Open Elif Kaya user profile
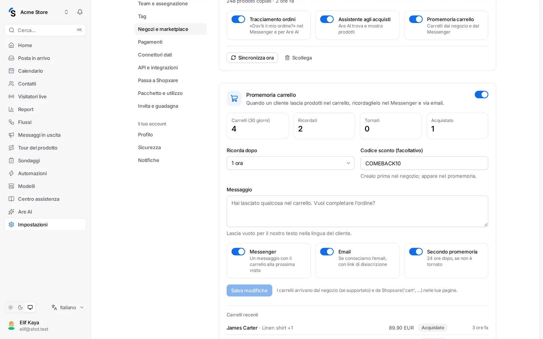Screen dimensions: 543x339 click(x=45, y=326)
